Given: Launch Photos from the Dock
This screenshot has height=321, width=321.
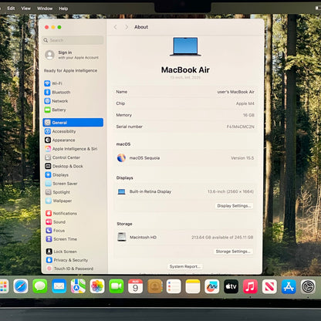Looking at the screenshot, I should click(x=97, y=286).
